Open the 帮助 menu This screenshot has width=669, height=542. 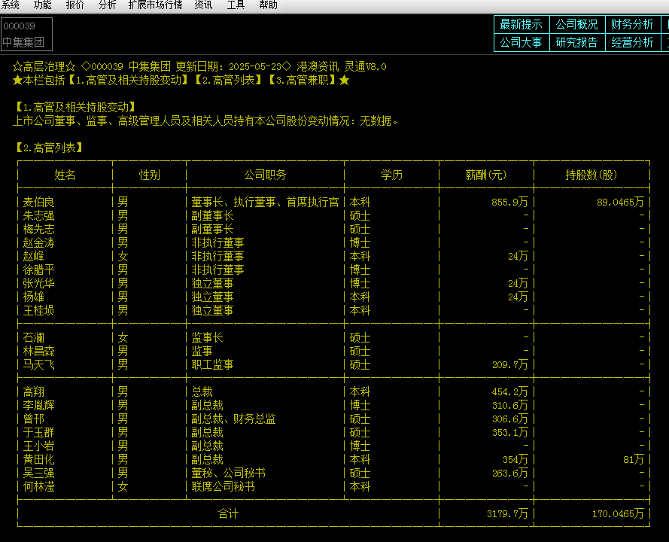tap(269, 5)
